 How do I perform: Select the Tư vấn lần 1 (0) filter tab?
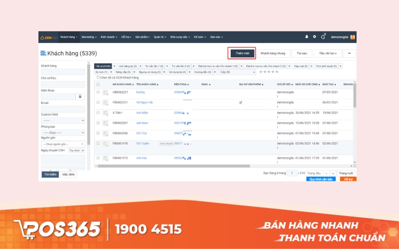[154, 66]
